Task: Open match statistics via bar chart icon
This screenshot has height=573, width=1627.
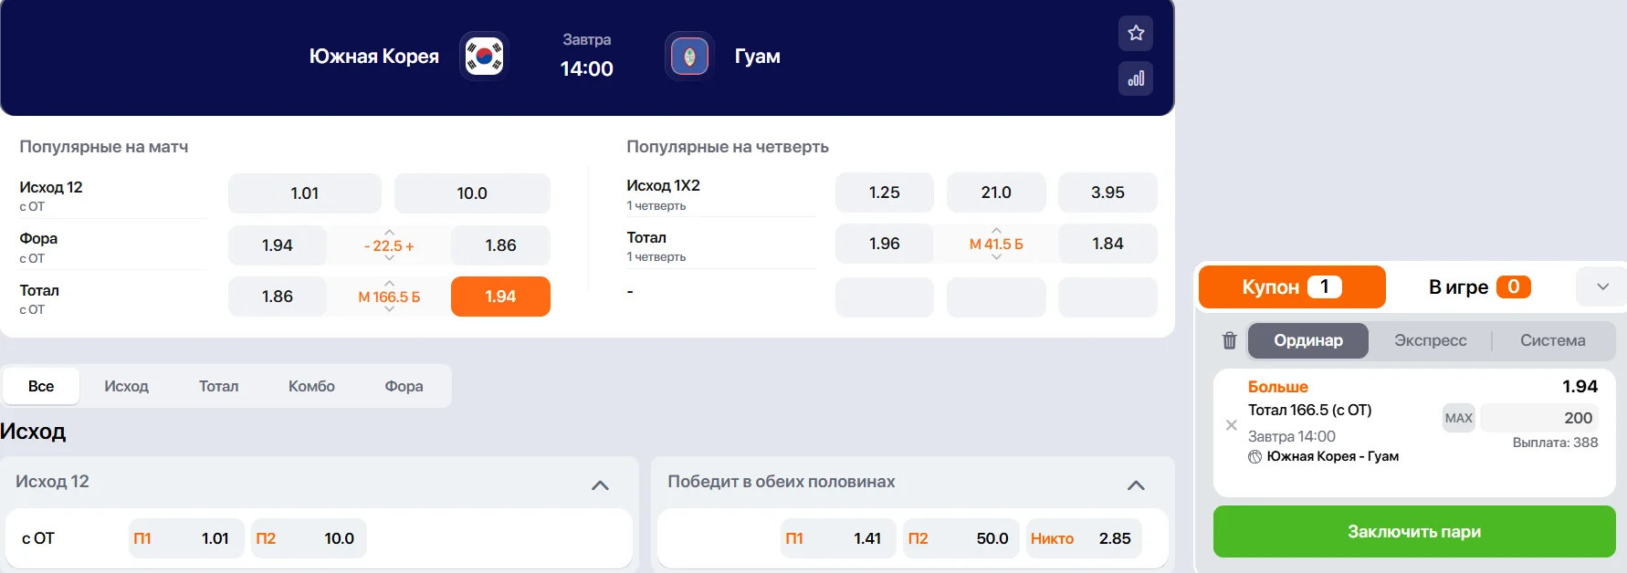Action: point(1135,78)
